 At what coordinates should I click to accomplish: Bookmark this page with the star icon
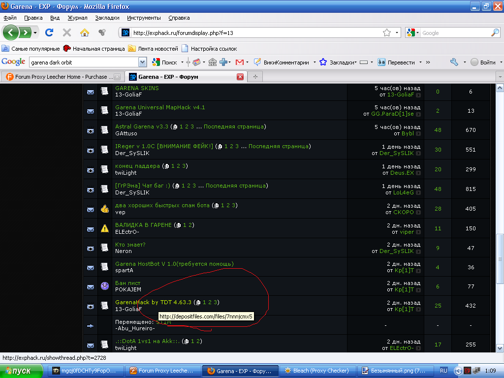point(387,33)
